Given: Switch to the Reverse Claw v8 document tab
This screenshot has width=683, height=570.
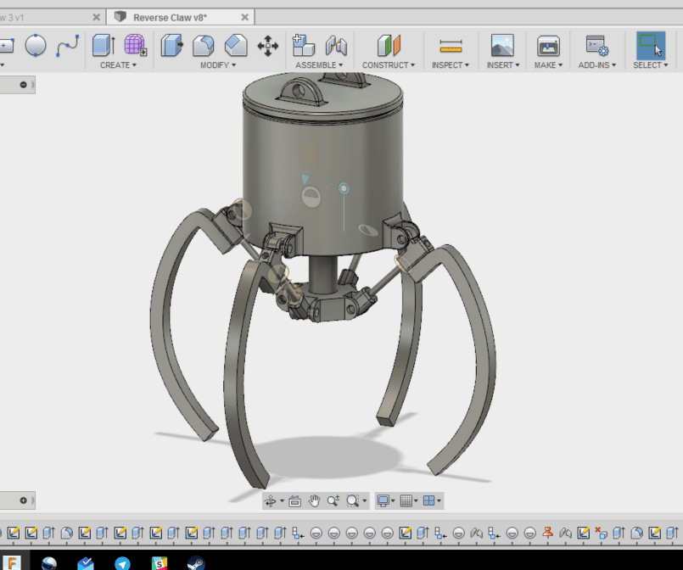Looking at the screenshot, I should point(178,16).
